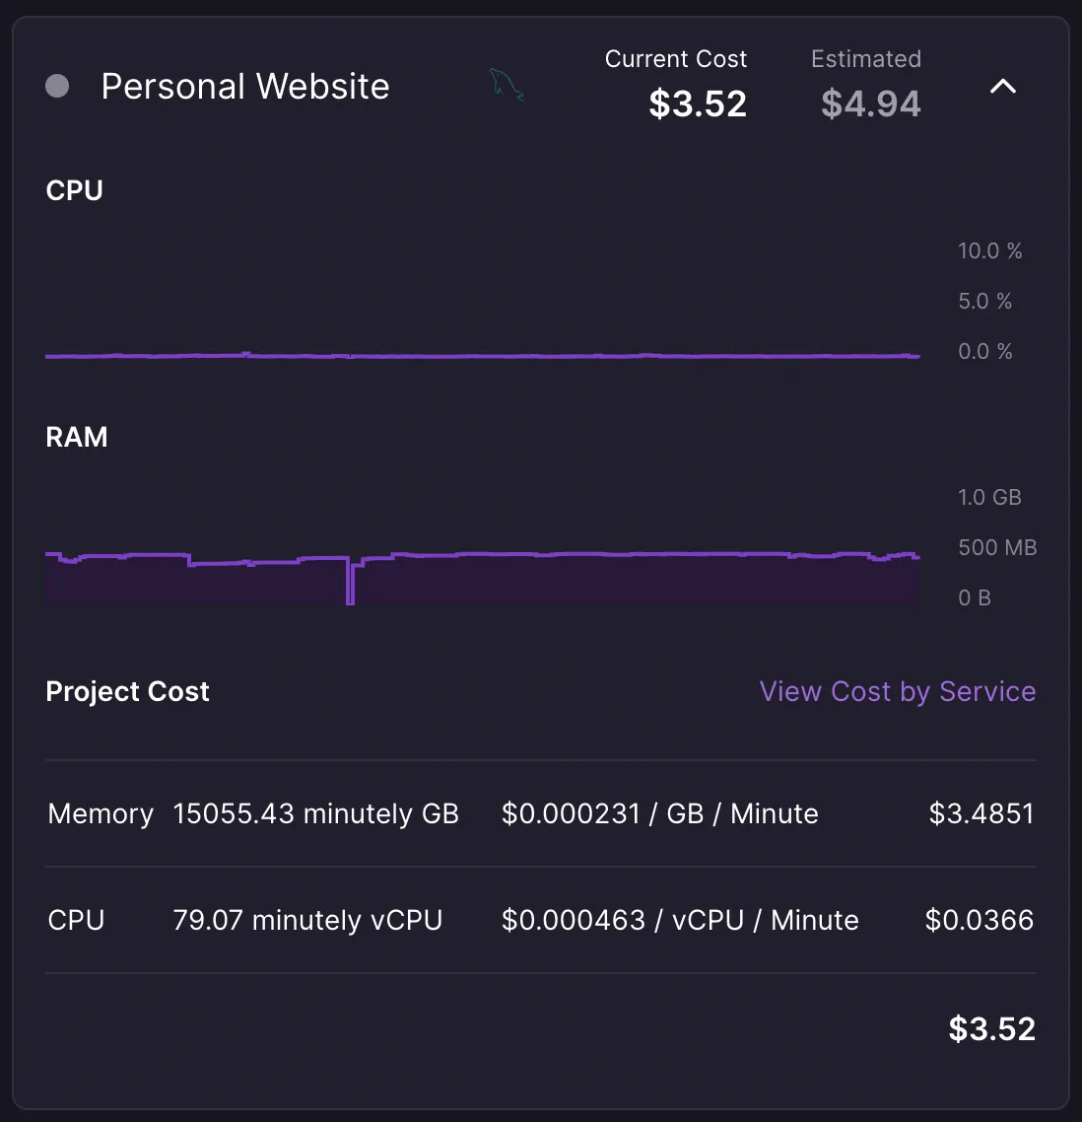This screenshot has width=1082, height=1122.
Task: Click the CPU chart heading
Action: click(x=75, y=190)
